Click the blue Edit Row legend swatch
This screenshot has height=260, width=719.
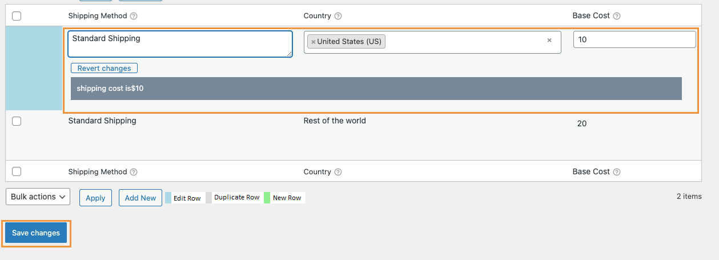click(168, 198)
